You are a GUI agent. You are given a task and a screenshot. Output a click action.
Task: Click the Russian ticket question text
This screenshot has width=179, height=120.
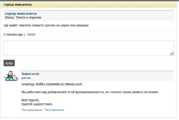pyautogui.click(x=46, y=25)
